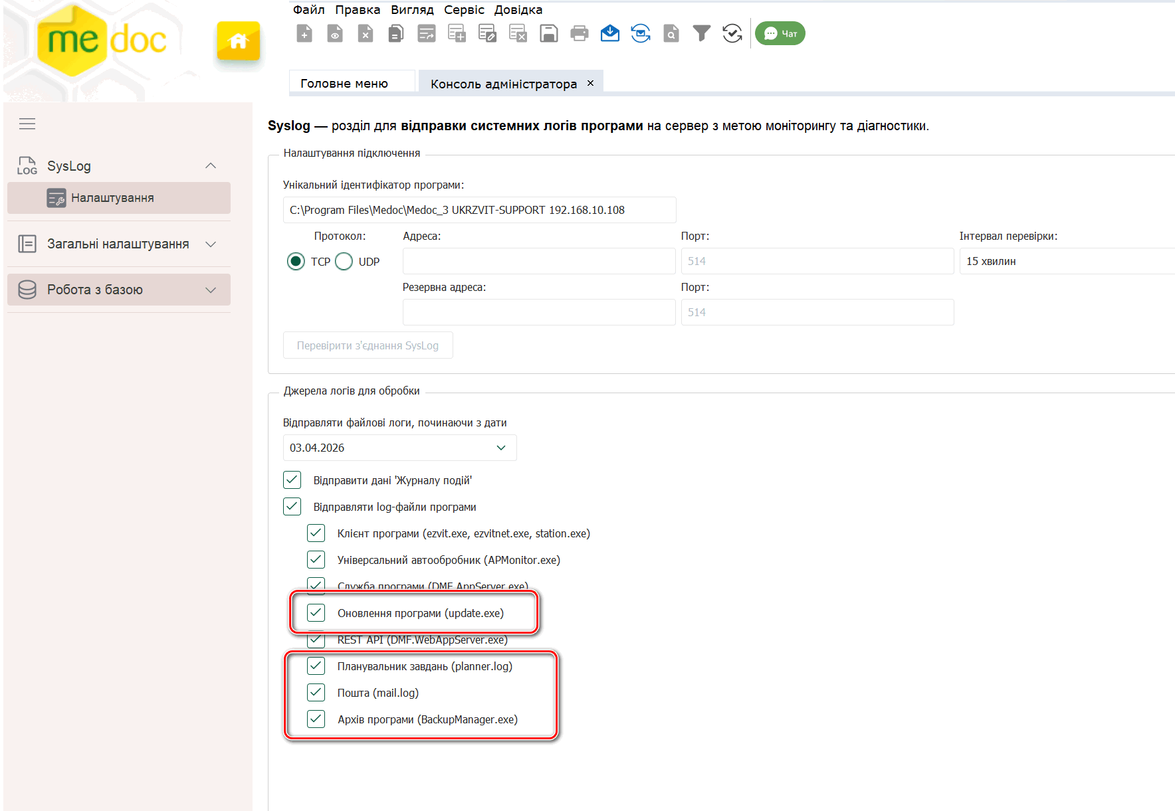Uncheck 'Оновлення програми (update.exe)' checkbox
The height and width of the screenshot is (811, 1175).
pos(316,613)
